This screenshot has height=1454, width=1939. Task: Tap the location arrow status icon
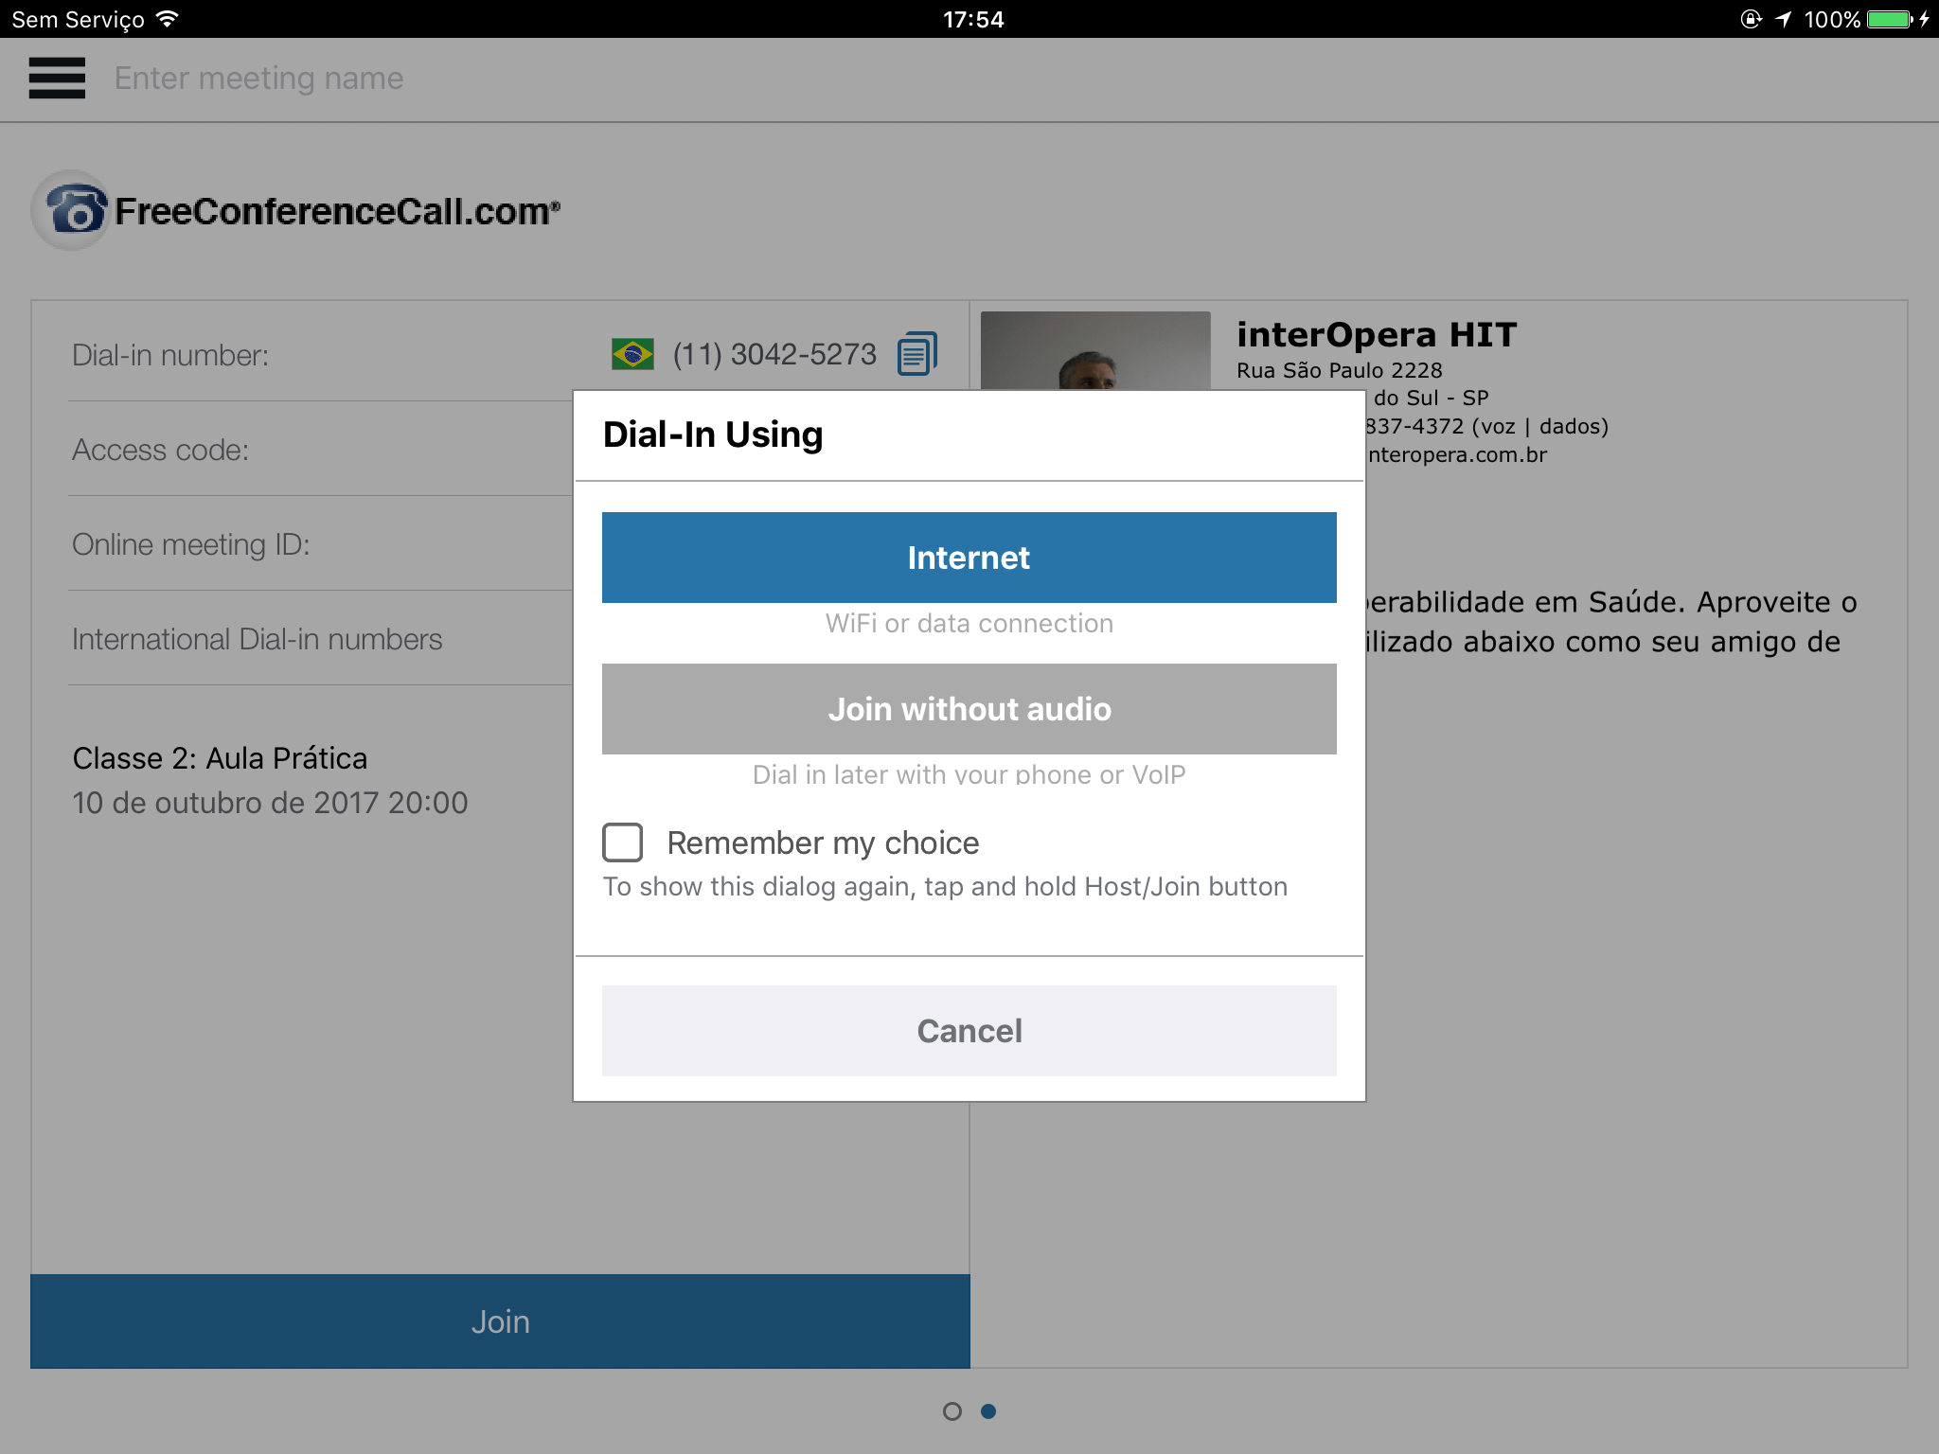pos(1783,19)
